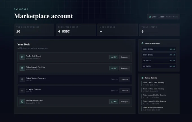Run Smart Contract Audit again
The width and height of the screenshot is (192, 122).
click(x=125, y=102)
